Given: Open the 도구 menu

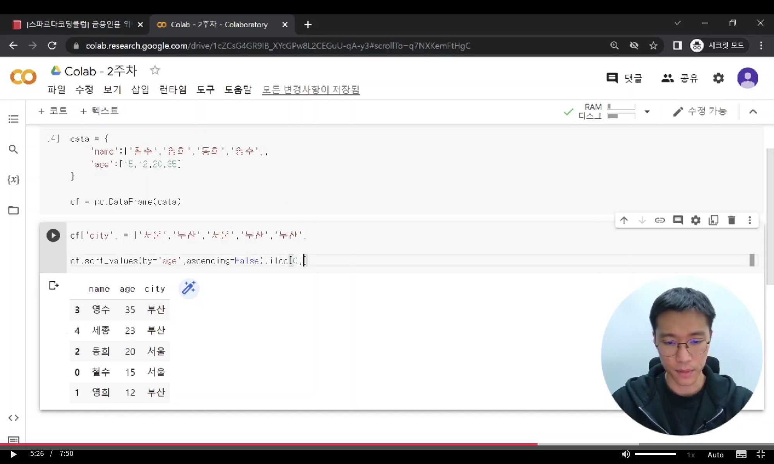Looking at the screenshot, I should (205, 90).
